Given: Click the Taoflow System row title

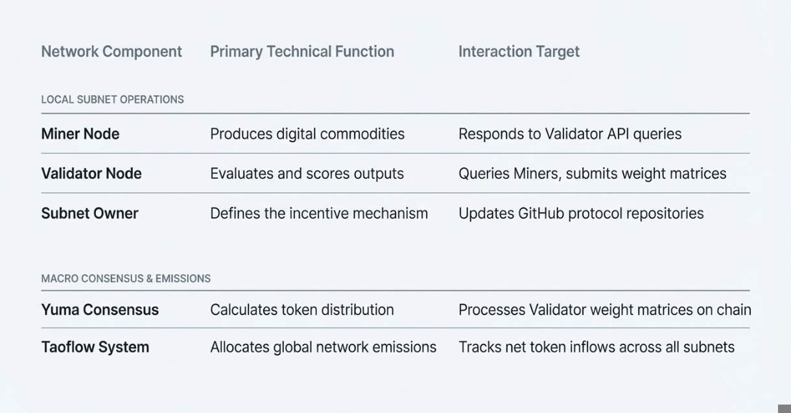Looking at the screenshot, I should pos(95,348).
